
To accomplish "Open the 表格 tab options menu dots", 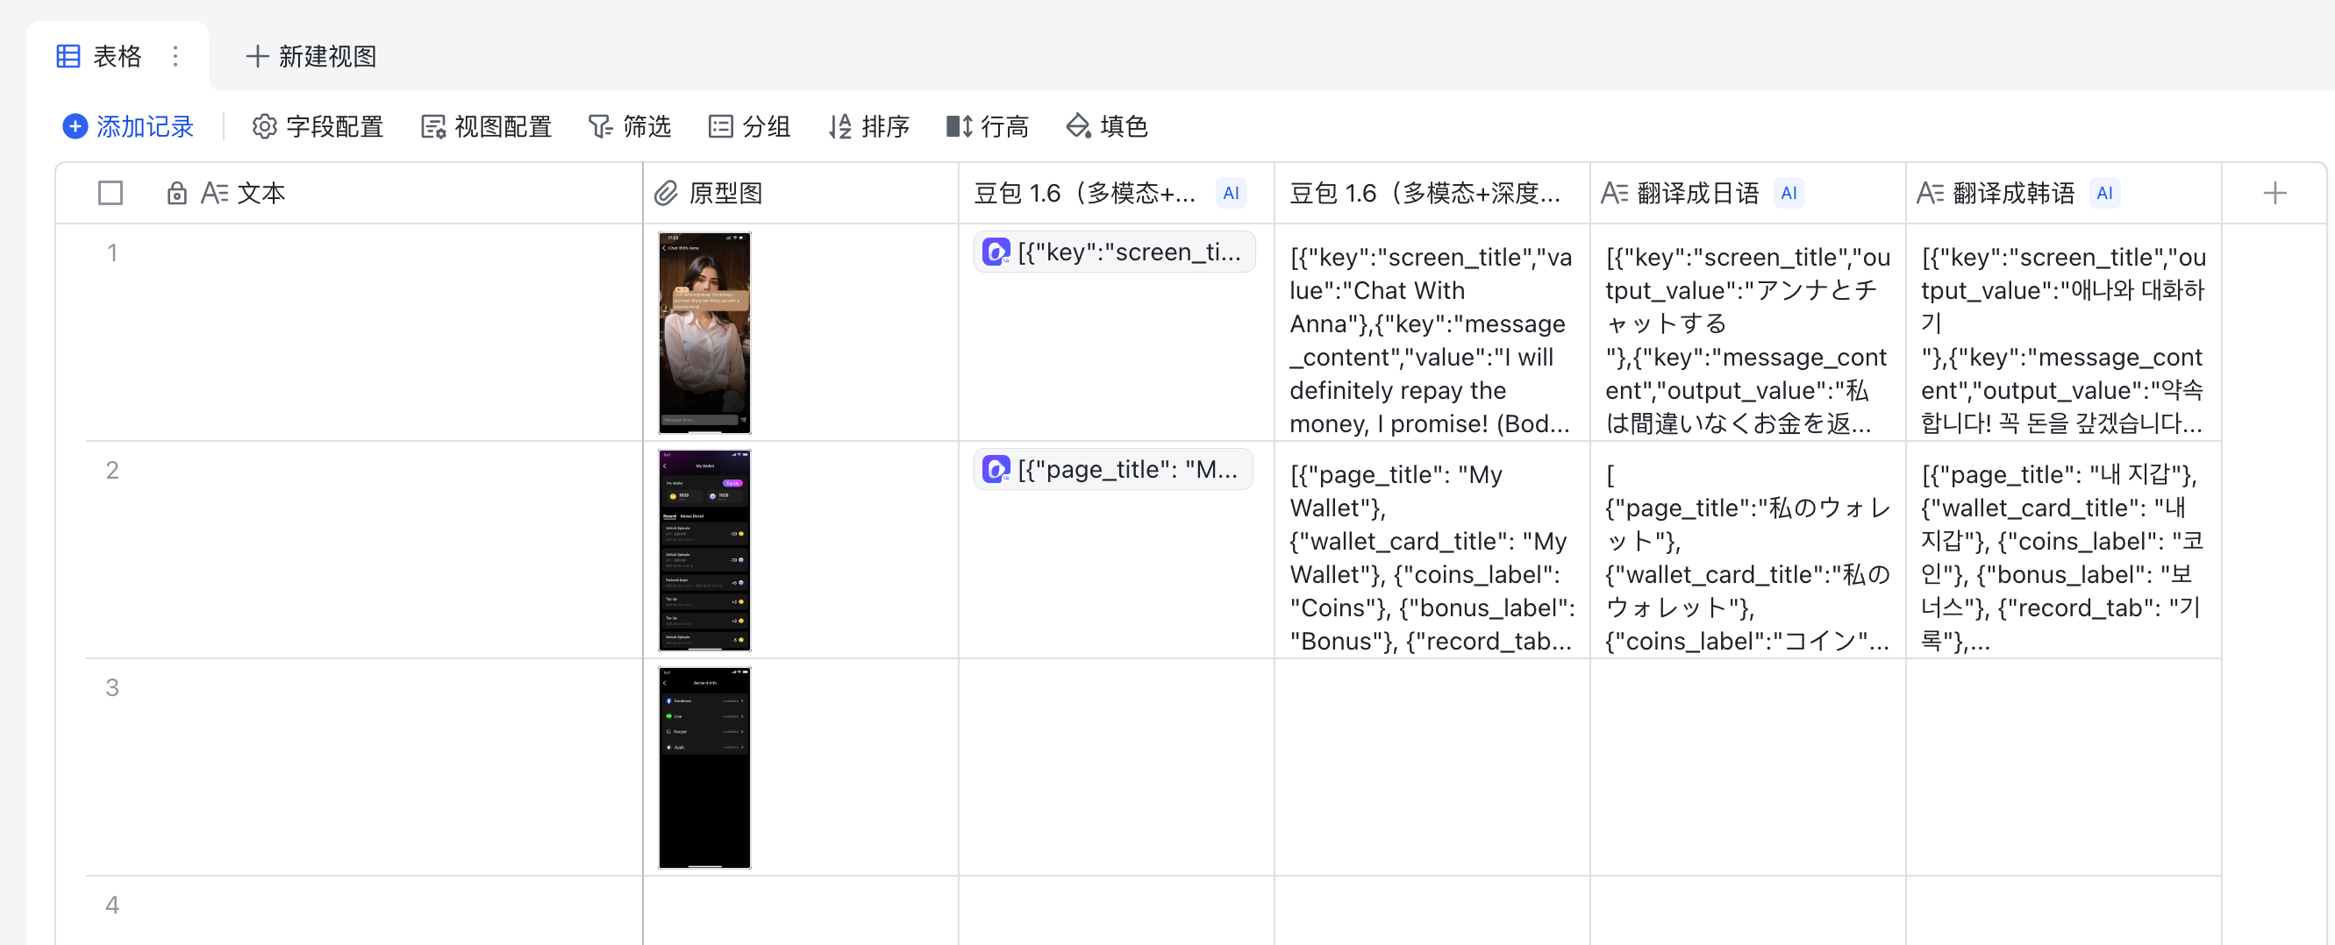I will (175, 56).
